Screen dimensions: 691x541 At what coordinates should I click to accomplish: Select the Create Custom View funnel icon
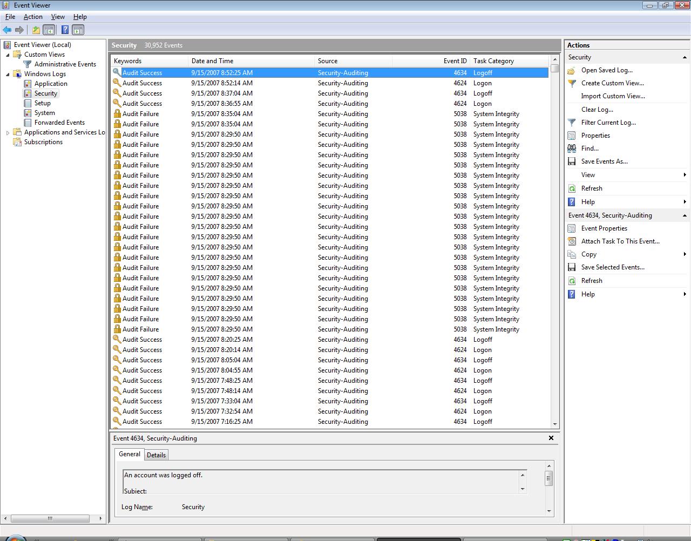click(x=572, y=83)
